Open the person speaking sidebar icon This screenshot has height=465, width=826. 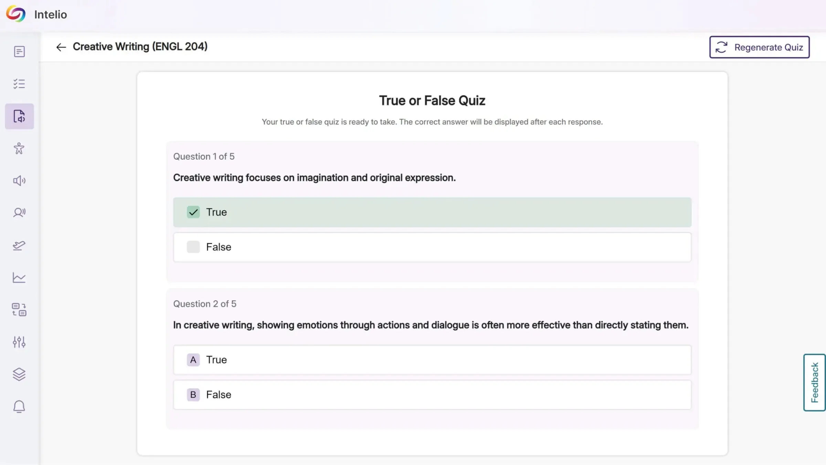pyautogui.click(x=19, y=213)
